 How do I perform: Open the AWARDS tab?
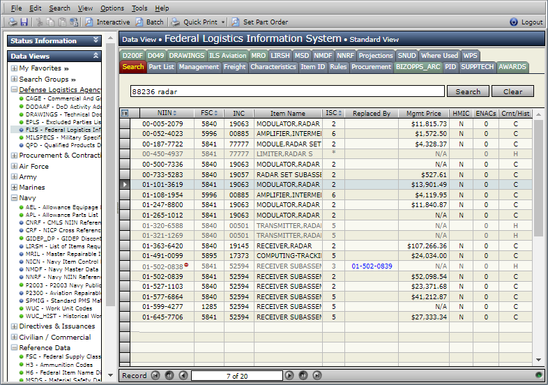coord(512,67)
